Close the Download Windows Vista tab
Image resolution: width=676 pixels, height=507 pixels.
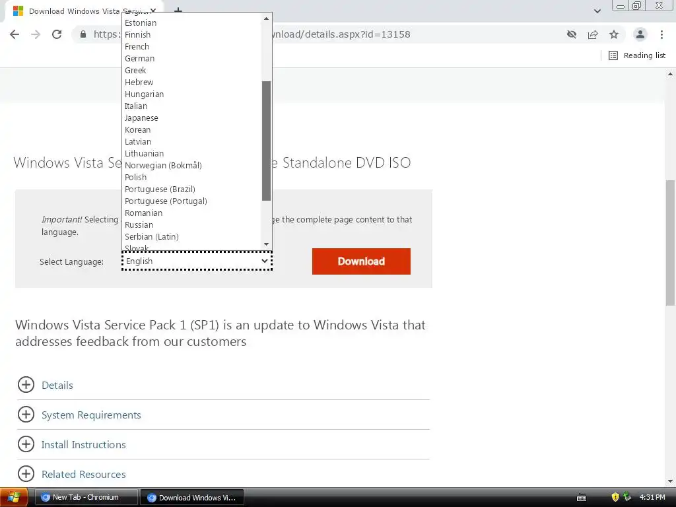coord(153,11)
